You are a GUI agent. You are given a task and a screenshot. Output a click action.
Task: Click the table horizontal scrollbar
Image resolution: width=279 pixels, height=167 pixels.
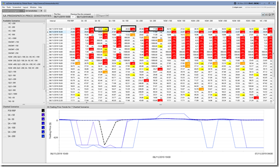click(87, 103)
